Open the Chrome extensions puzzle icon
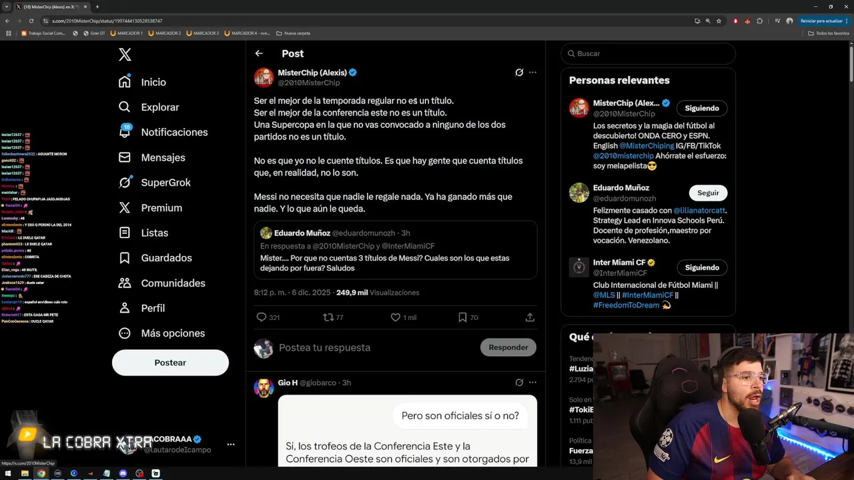854x480 pixels. pyautogui.click(x=760, y=21)
